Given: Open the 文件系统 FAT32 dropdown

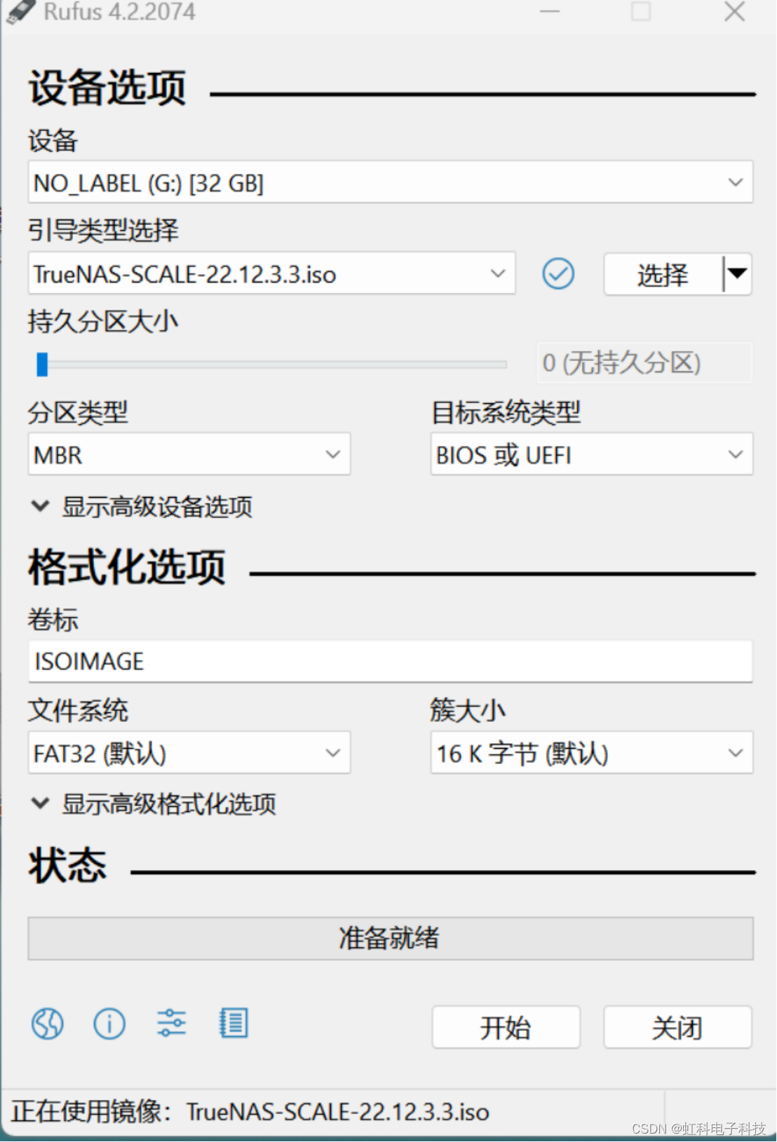Looking at the screenshot, I should click(x=189, y=753).
